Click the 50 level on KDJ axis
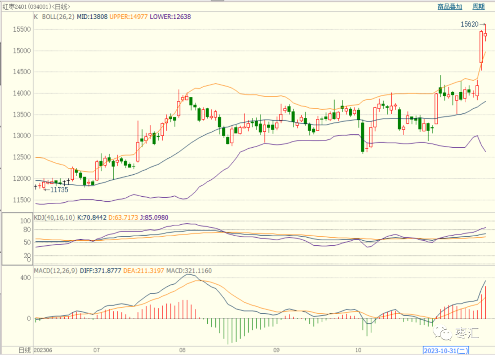Image resolution: width=495 pixels, height=355 pixels. 27,243
